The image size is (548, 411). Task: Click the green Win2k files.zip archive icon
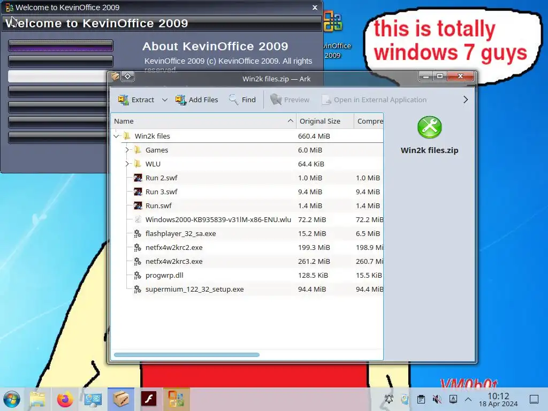(x=430, y=127)
